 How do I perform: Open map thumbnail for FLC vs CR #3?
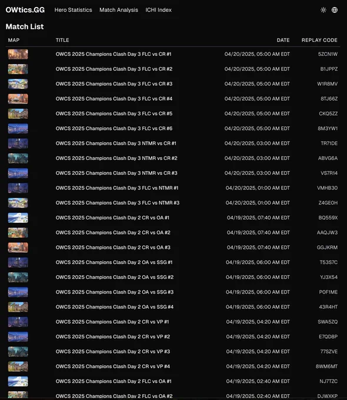(18, 84)
